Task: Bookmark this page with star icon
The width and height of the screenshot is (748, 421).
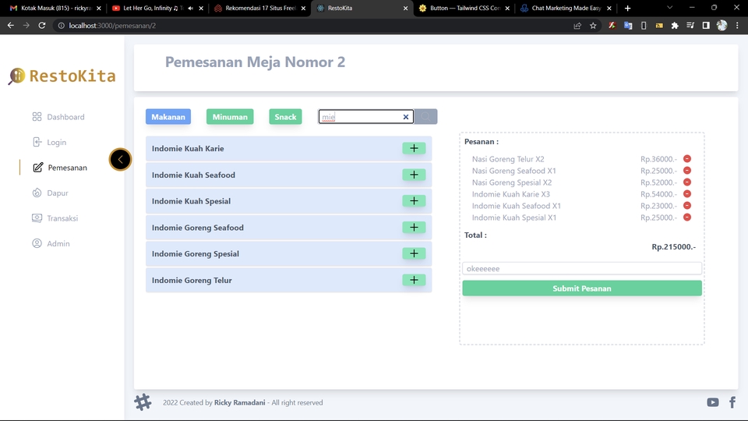Action: click(593, 26)
